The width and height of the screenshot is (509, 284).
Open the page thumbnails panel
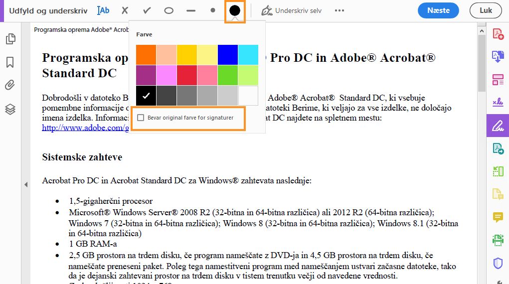click(10, 39)
